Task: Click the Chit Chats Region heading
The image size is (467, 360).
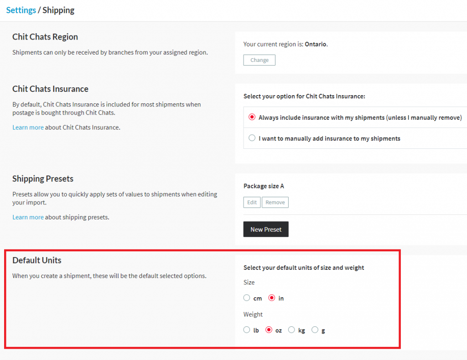Action: [x=45, y=37]
